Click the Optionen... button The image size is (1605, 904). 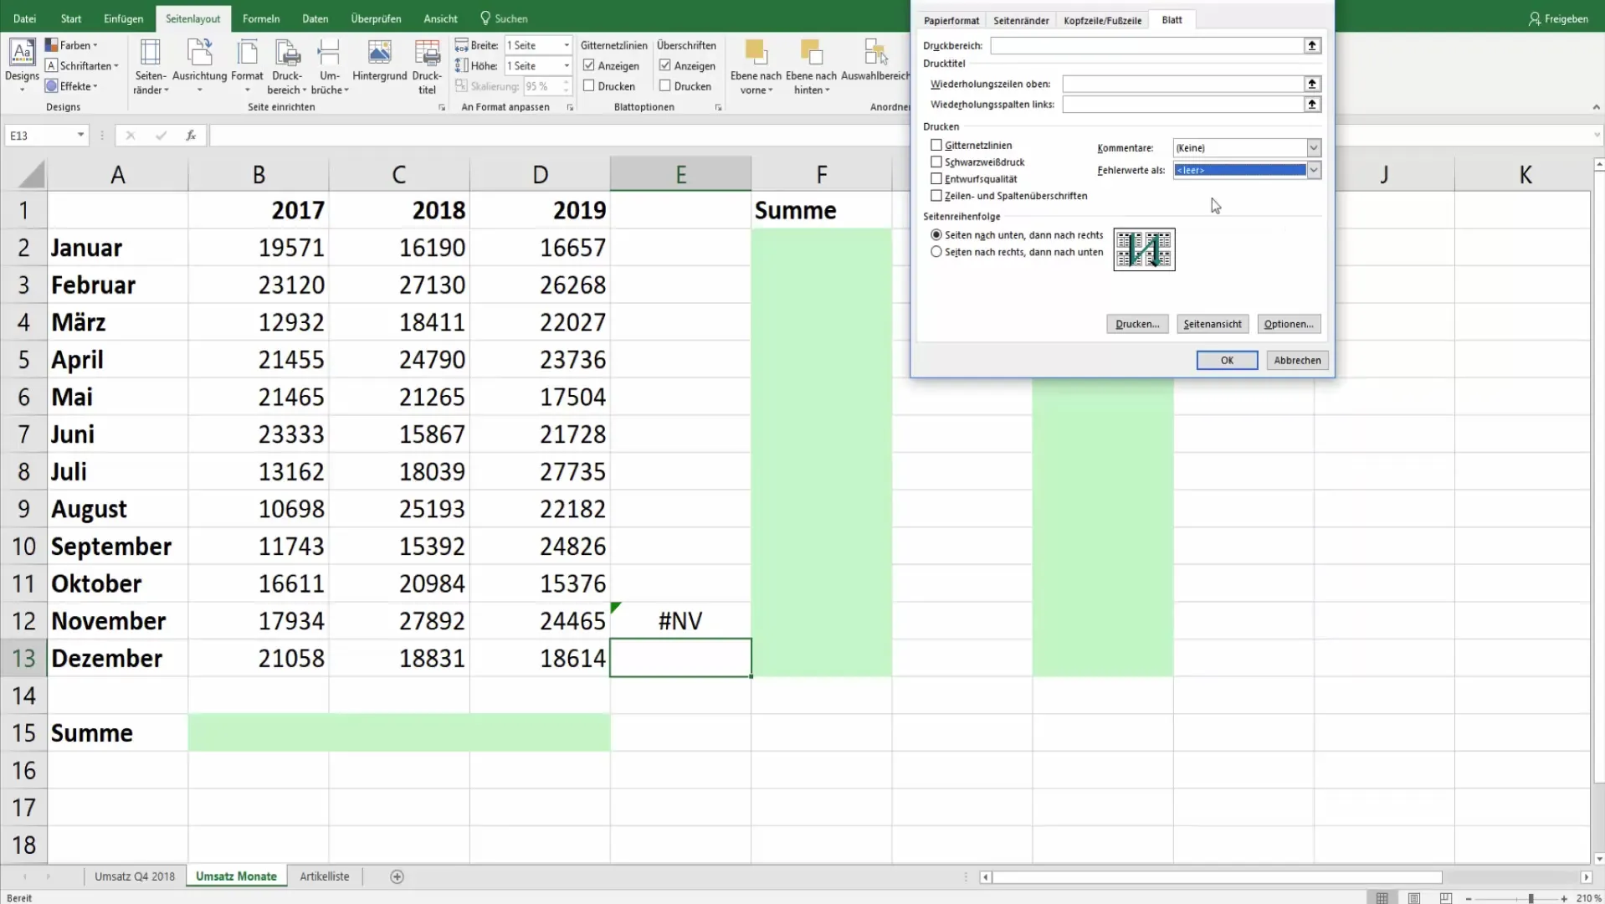point(1289,324)
